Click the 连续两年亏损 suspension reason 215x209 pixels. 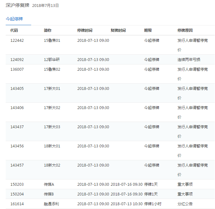(x=189, y=59)
